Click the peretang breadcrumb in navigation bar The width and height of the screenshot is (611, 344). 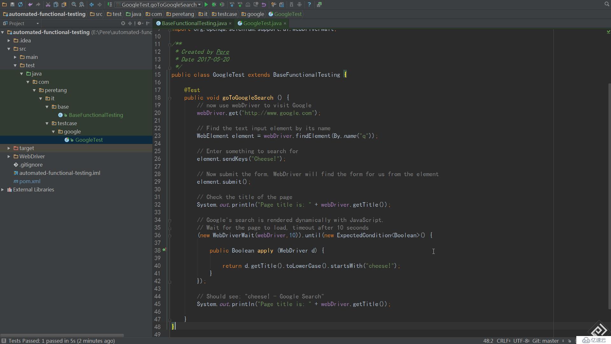pos(180,14)
